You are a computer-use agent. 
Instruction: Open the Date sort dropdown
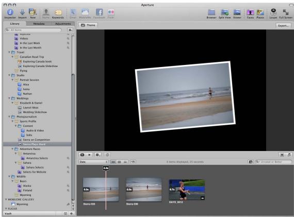coord(93,162)
